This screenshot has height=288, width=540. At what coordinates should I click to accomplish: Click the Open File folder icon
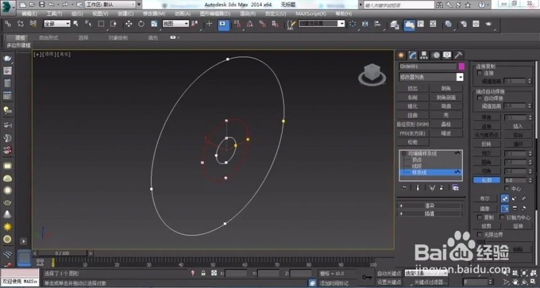(32, 5)
